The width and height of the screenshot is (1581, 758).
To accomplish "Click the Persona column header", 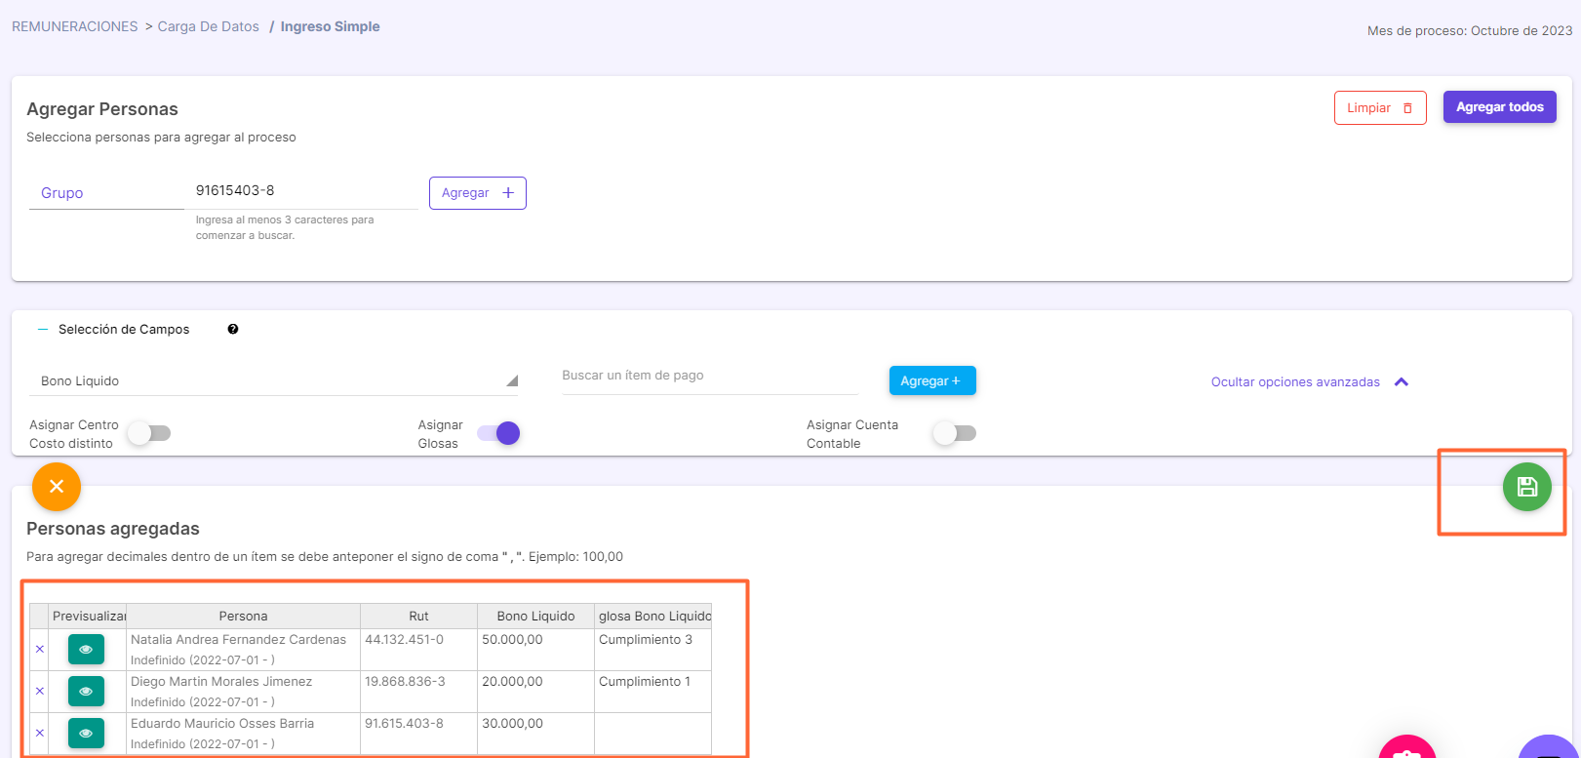I will pos(243,616).
